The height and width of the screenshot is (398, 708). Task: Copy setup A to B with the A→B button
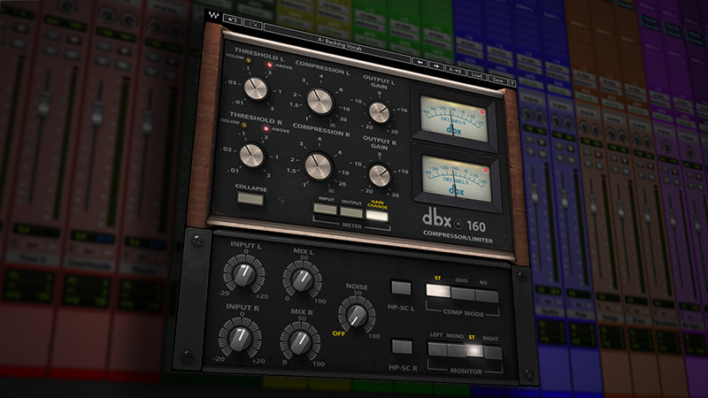click(x=455, y=71)
